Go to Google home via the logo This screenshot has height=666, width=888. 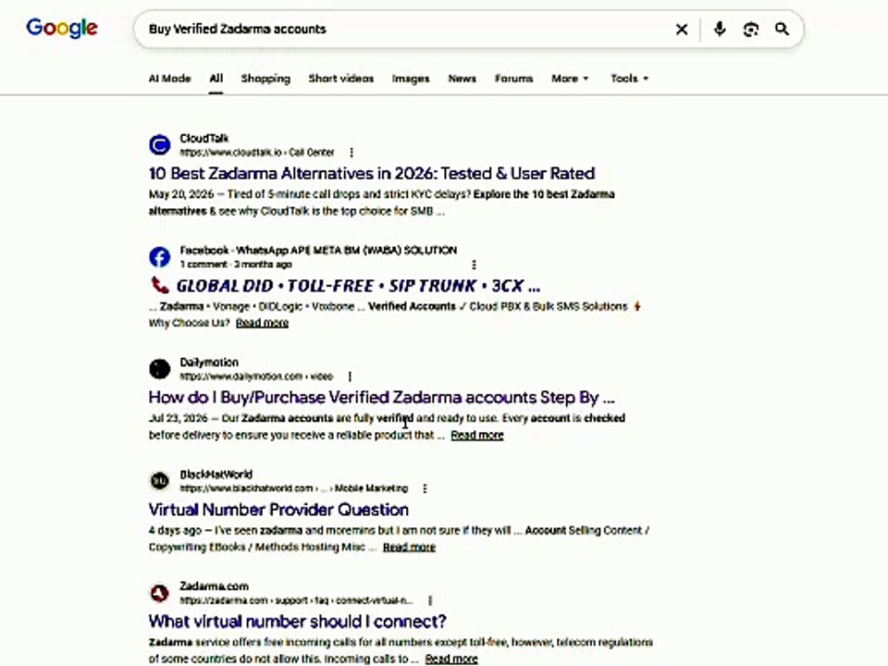click(x=62, y=29)
